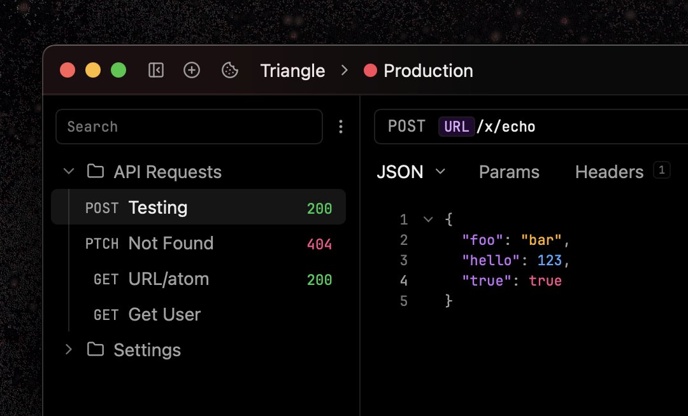Viewport: 688px width, 416px height.
Task: Click the Headers count badge showing 1
Action: click(x=662, y=170)
